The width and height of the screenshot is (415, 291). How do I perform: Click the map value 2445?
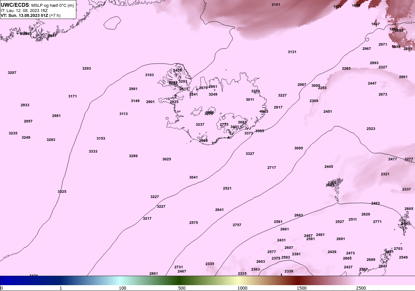tap(329, 167)
